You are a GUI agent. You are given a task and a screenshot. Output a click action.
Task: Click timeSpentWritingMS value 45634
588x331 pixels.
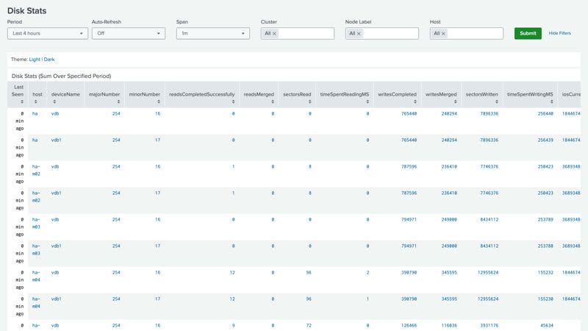[x=546, y=325]
